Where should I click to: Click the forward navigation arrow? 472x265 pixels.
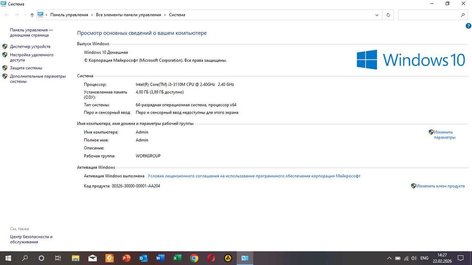(17, 15)
